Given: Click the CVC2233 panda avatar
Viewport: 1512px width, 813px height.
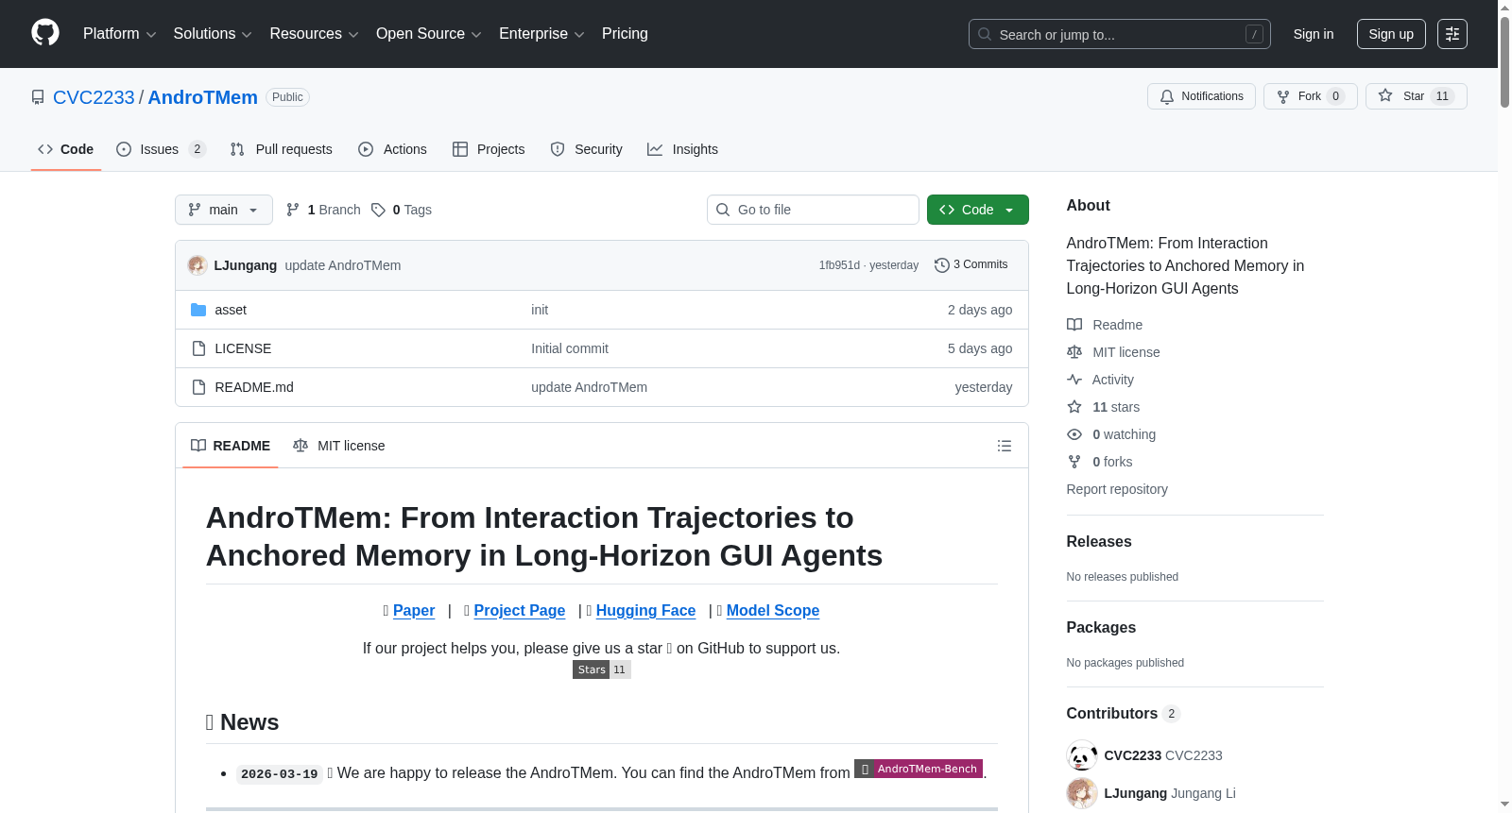Looking at the screenshot, I should (1082, 755).
